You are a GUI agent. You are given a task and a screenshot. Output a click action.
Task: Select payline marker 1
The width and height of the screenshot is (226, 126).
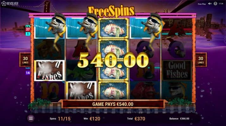pyautogui.click(x=28, y=34)
